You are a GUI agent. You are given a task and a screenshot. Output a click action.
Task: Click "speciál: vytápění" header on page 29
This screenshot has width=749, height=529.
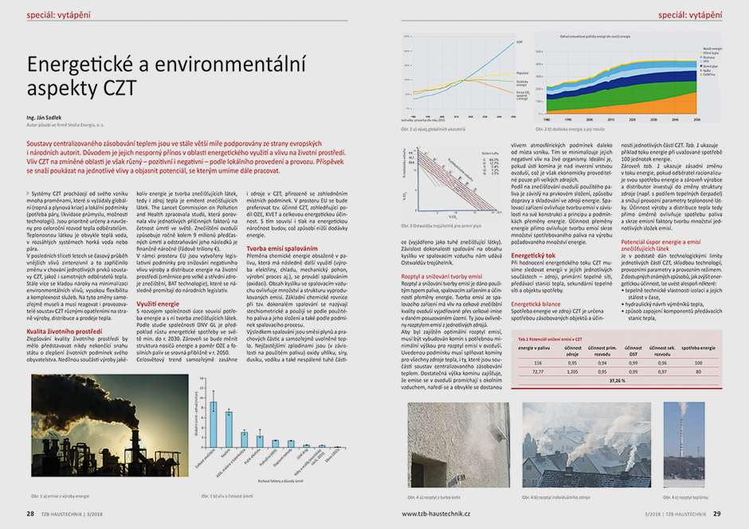(x=690, y=15)
